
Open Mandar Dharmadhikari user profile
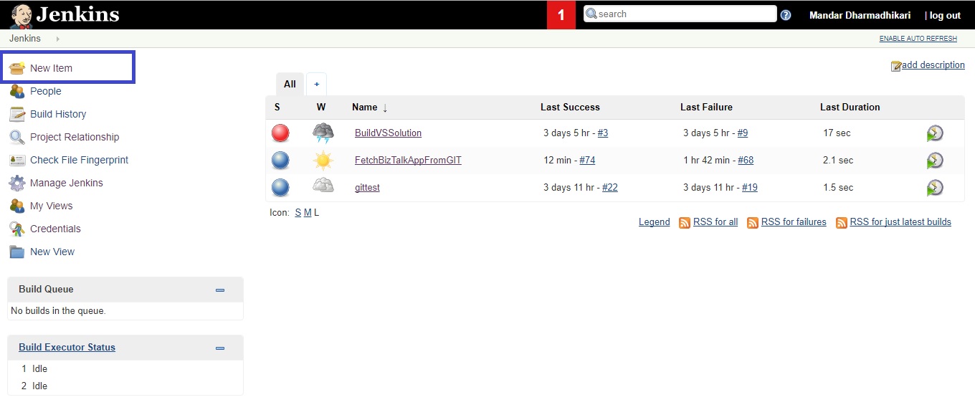click(860, 15)
